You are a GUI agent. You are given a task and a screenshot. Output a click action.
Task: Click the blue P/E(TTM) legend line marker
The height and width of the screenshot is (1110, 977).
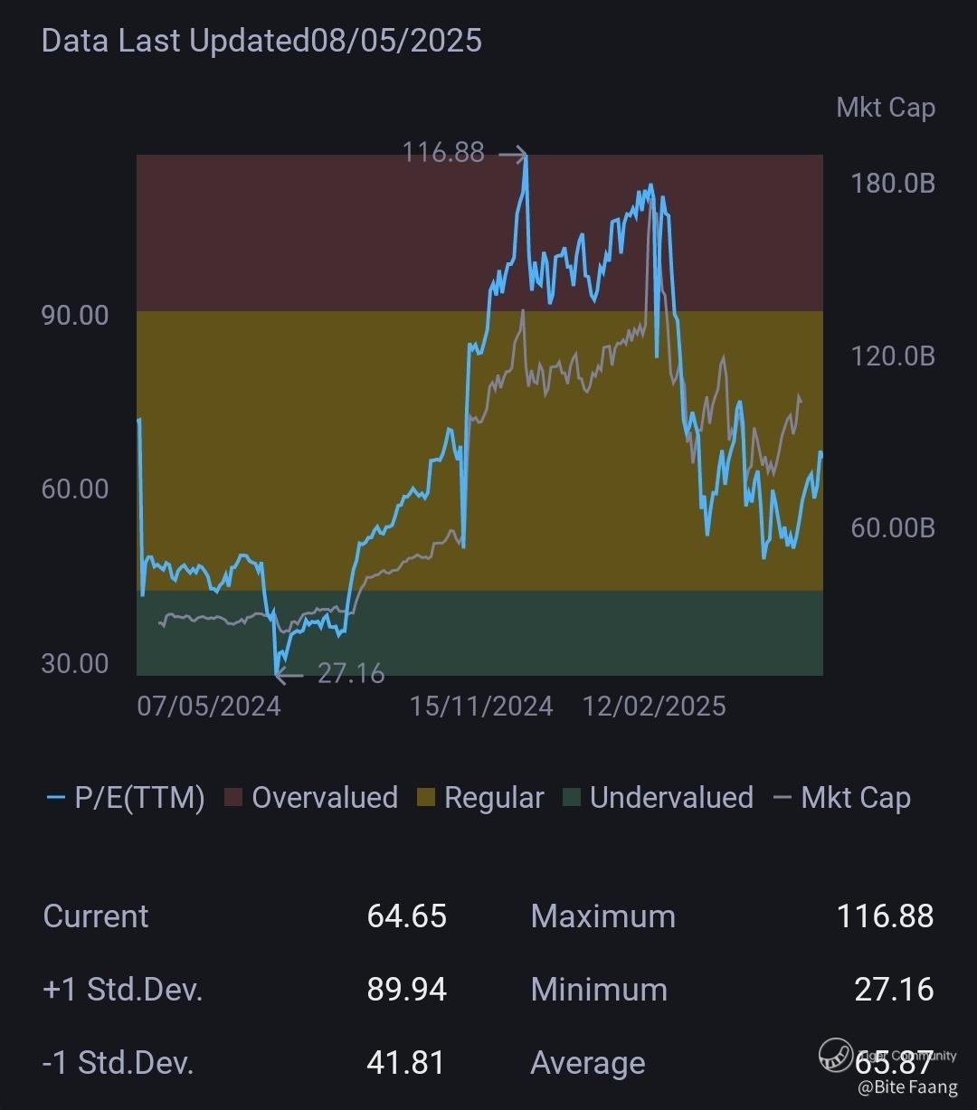point(55,798)
